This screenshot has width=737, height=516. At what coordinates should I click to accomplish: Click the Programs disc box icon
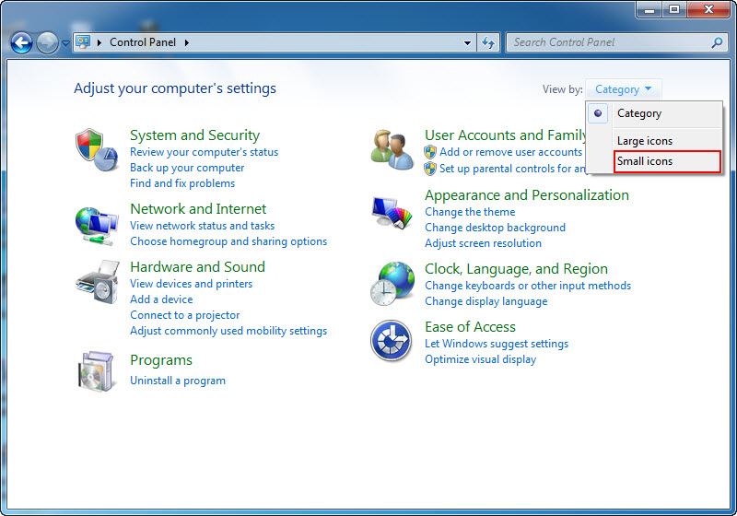(x=96, y=371)
